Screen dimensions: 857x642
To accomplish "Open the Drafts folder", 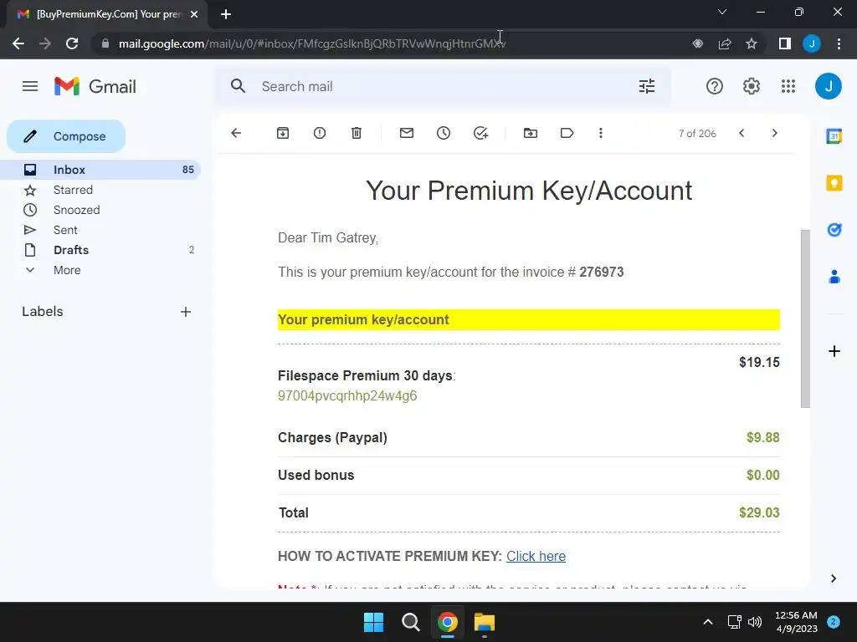I will tap(100, 250).
